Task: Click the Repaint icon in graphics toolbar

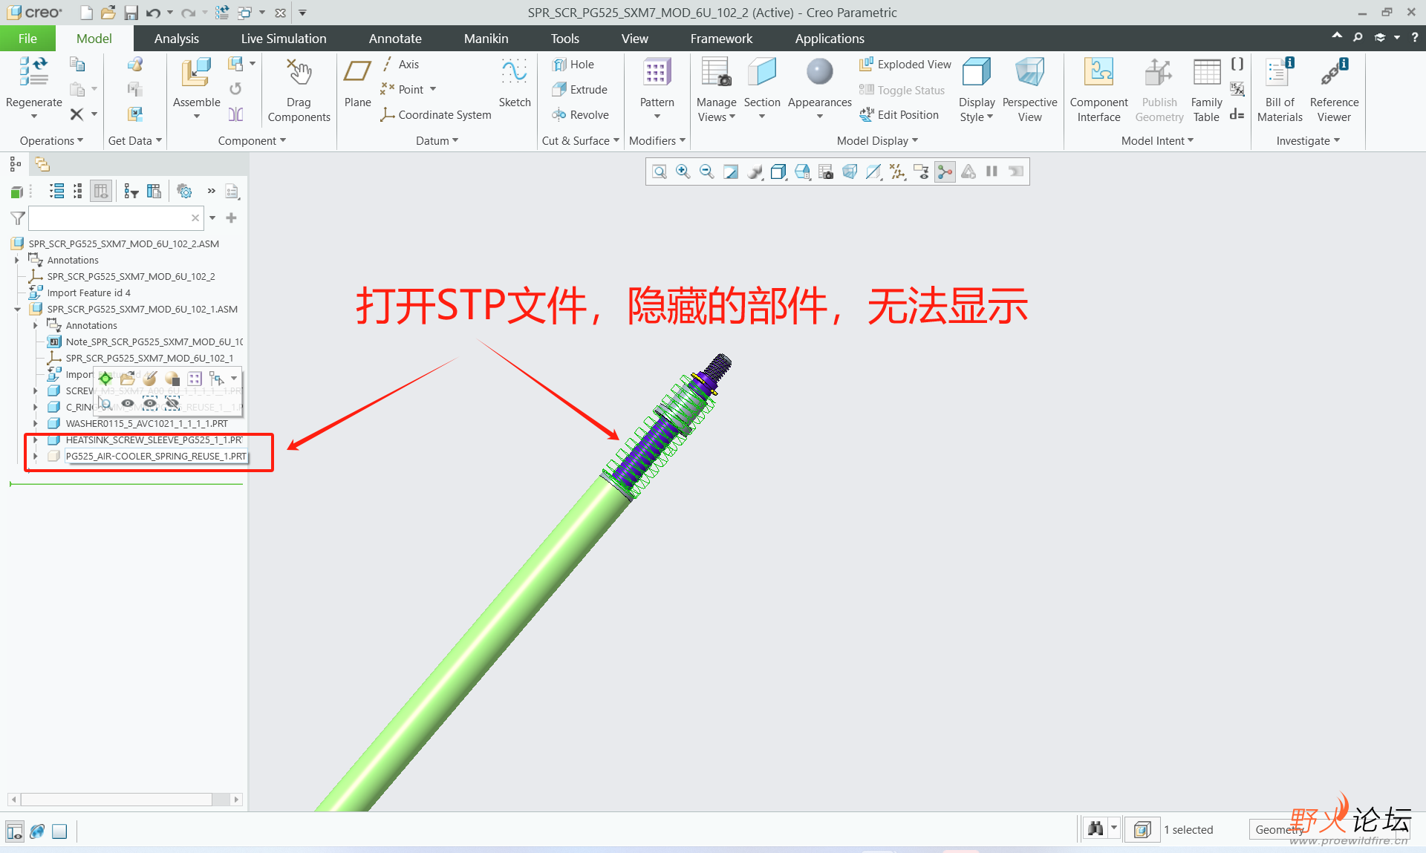Action: pyautogui.click(x=730, y=172)
